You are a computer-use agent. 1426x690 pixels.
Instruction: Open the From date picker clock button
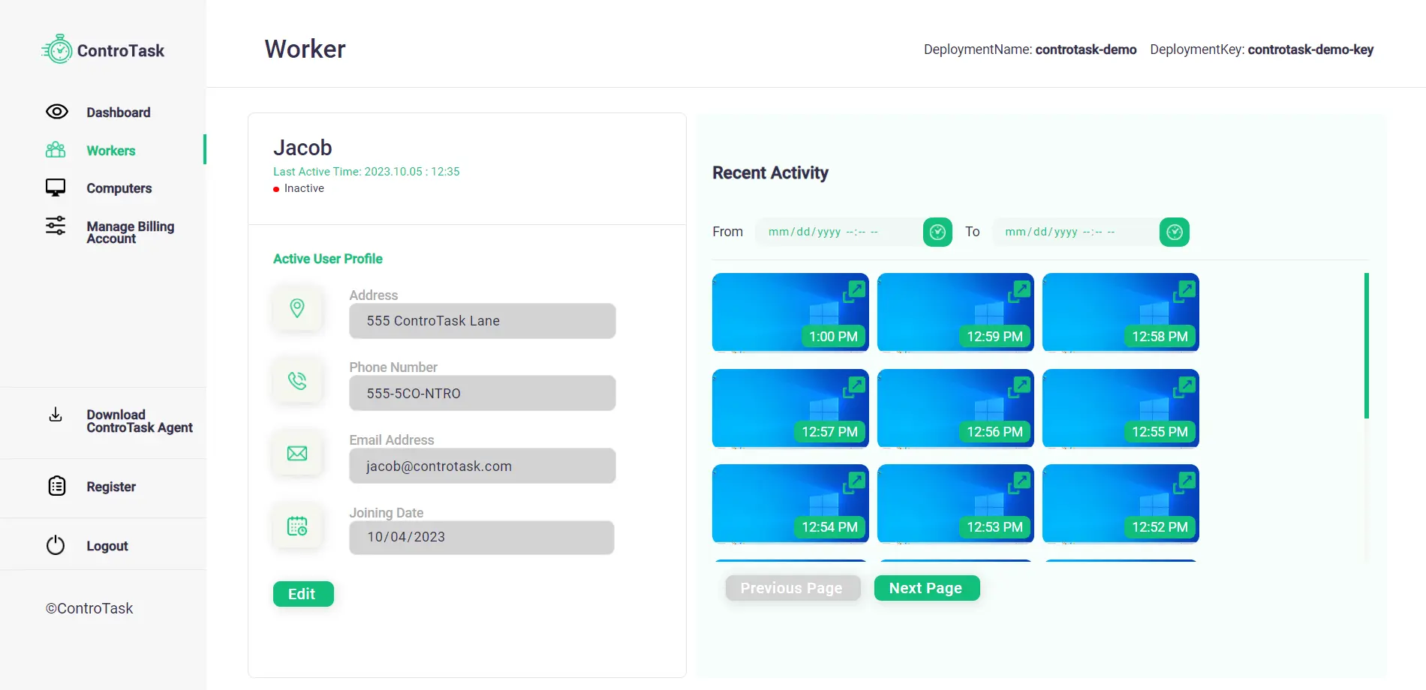click(x=937, y=232)
